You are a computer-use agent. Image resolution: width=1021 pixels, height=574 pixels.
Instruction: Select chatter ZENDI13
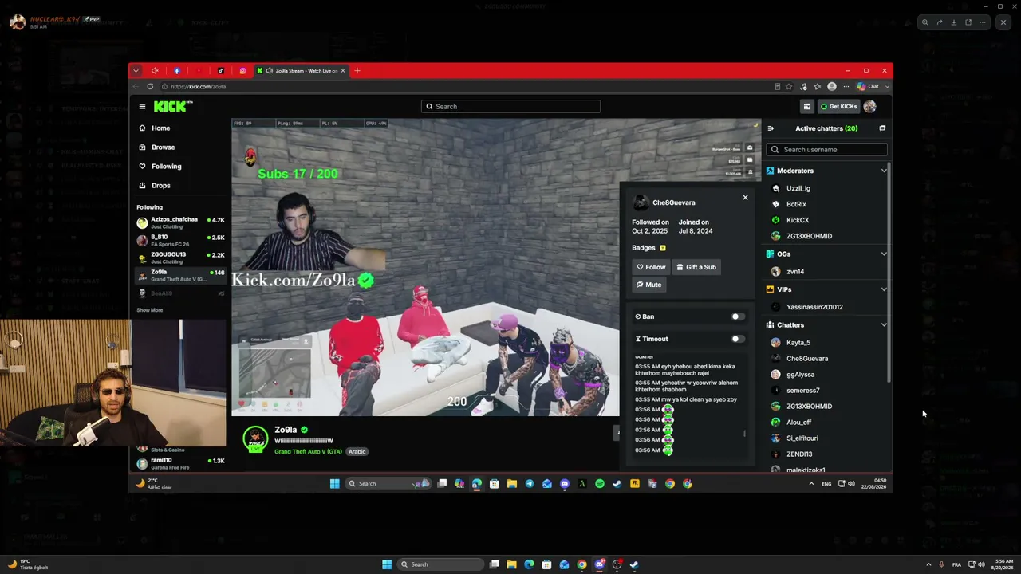(799, 454)
